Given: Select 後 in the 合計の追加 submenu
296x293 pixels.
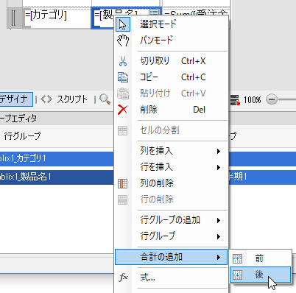Looking at the screenshot, I should 261,275.
